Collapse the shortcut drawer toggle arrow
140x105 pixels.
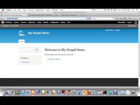click(136, 22)
